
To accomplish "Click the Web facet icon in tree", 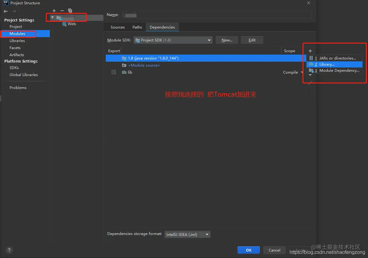I will point(64,24).
